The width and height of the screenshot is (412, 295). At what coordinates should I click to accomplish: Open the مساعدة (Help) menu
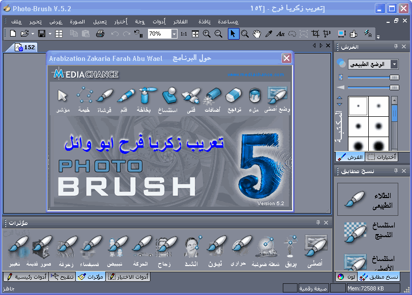[228, 21]
